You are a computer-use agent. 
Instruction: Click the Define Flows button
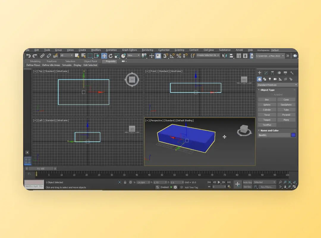pyautogui.click(x=33, y=65)
